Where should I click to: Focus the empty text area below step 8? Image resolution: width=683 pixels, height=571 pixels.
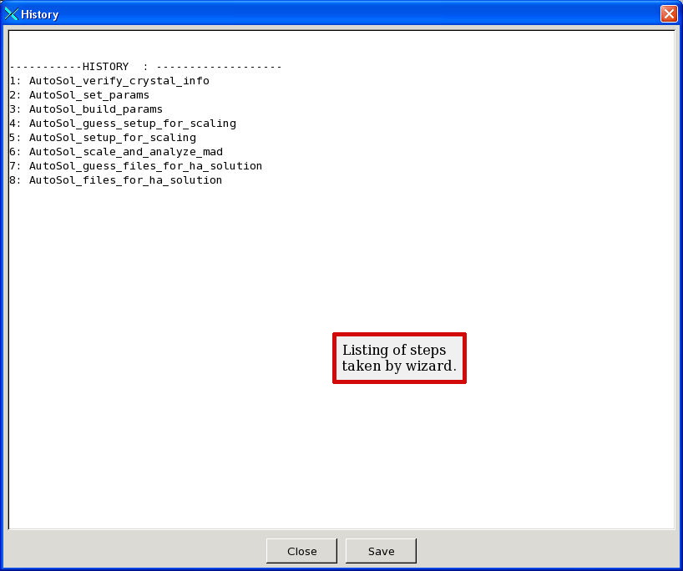334,267
